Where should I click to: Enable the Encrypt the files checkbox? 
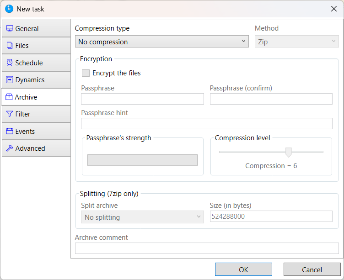[86, 73]
